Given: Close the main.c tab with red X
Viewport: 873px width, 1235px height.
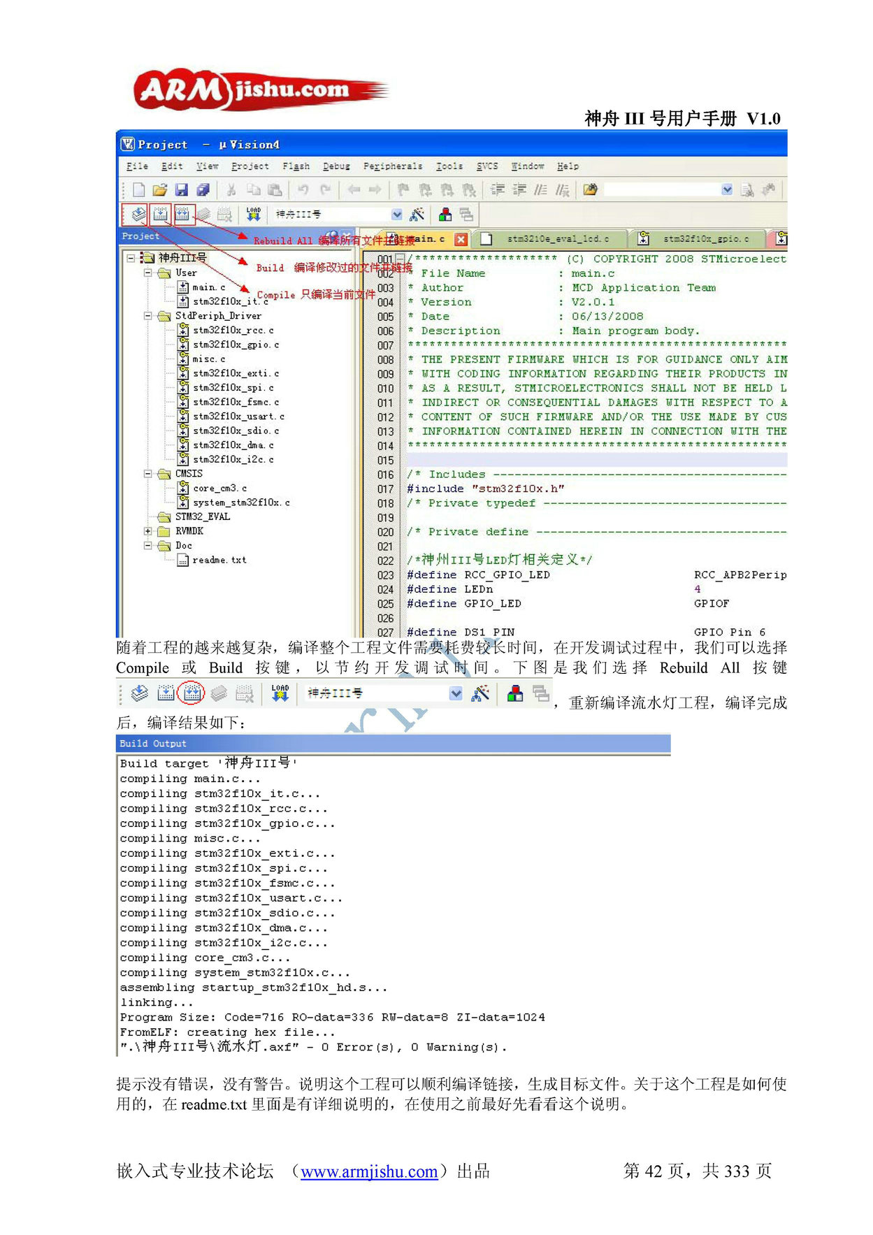Looking at the screenshot, I should 461,239.
